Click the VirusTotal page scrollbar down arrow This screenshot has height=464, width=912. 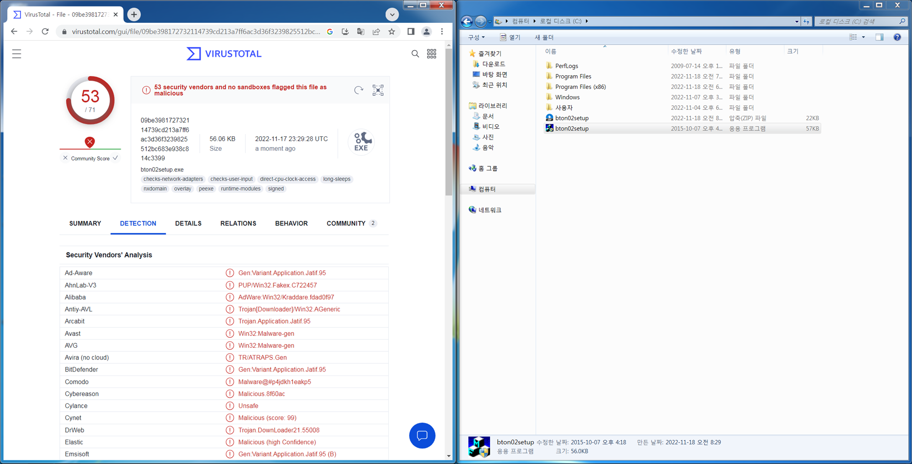(448, 456)
